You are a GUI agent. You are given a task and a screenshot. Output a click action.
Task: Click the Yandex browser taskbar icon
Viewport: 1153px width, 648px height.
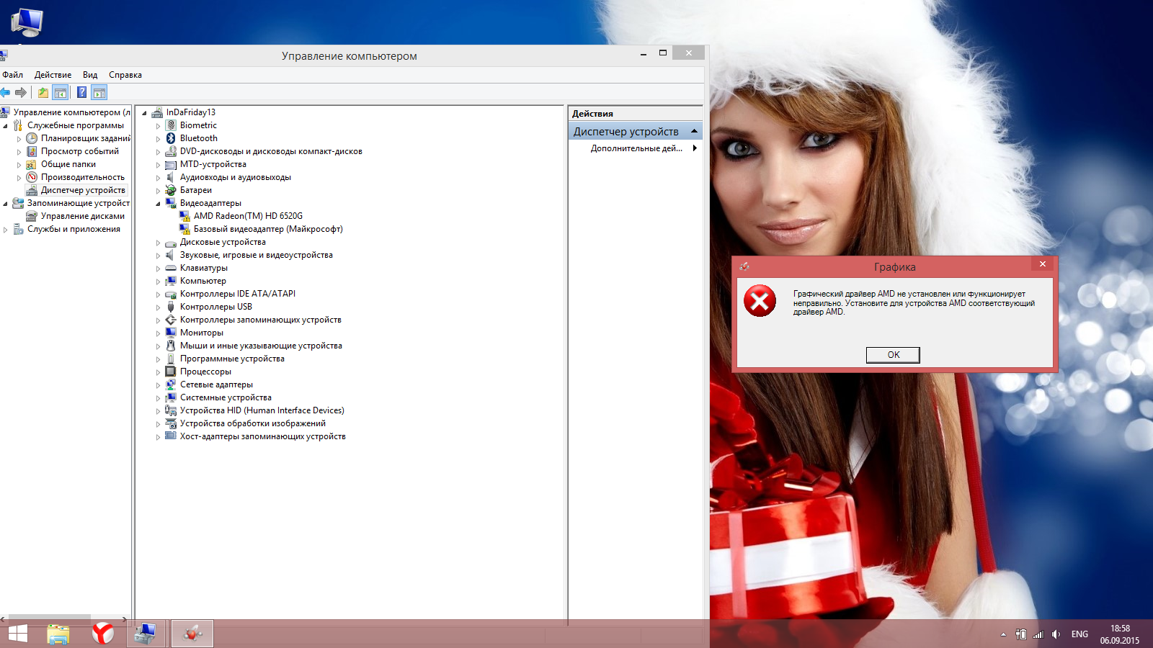coord(103,634)
